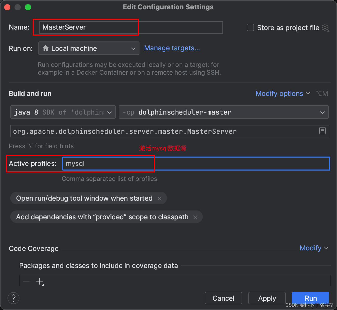Click the Name field containing MasterServer

131,27
